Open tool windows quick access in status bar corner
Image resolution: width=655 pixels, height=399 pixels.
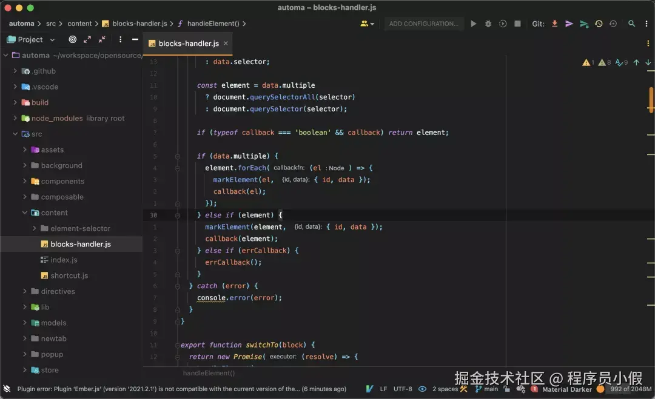(7, 389)
